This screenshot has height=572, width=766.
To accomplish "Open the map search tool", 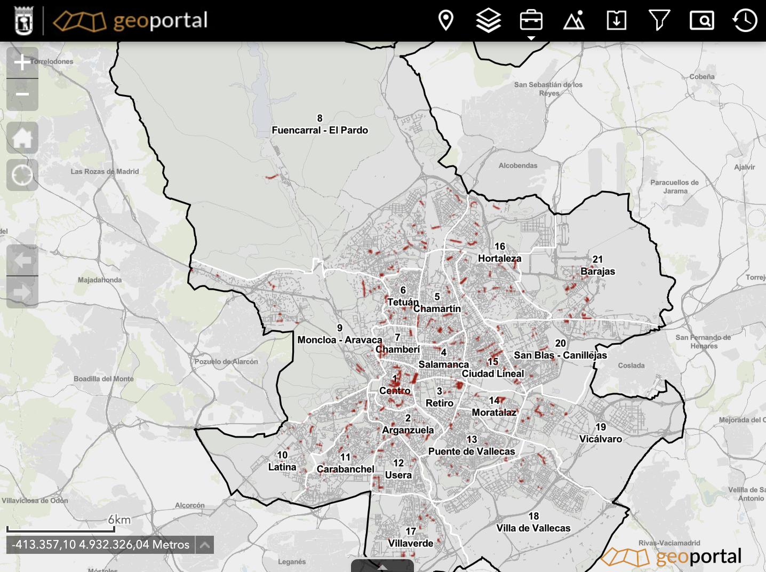I will point(701,21).
